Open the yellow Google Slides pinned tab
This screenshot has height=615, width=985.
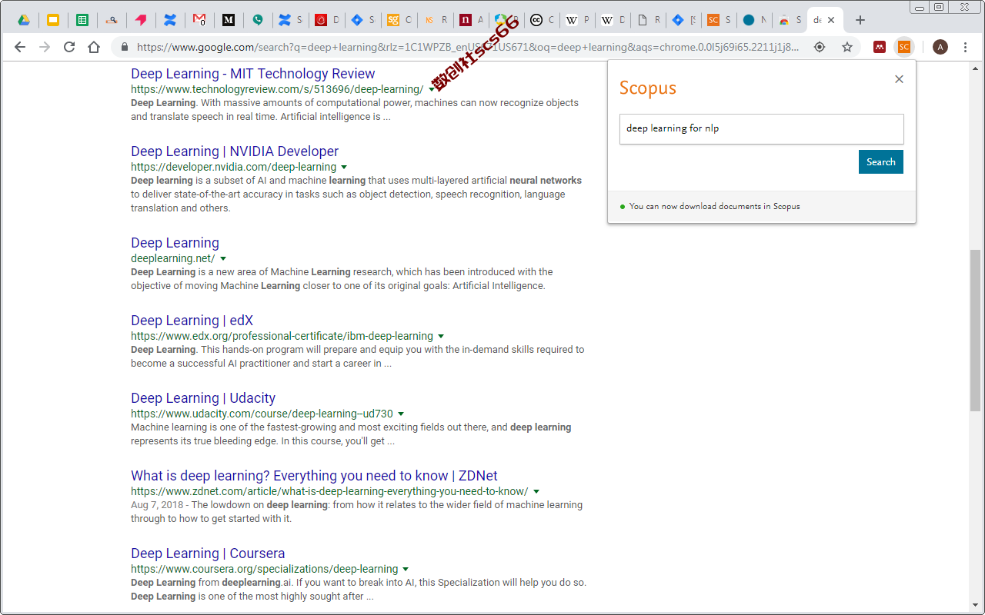pos(53,20)
